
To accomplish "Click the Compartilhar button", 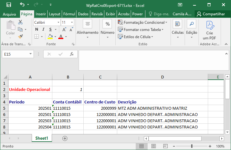I will (x=211, y=14).
